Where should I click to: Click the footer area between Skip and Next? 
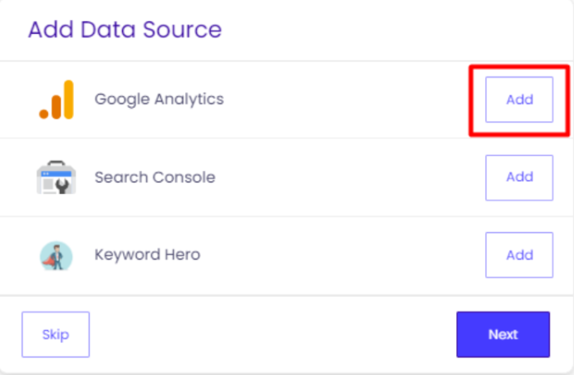274,334
